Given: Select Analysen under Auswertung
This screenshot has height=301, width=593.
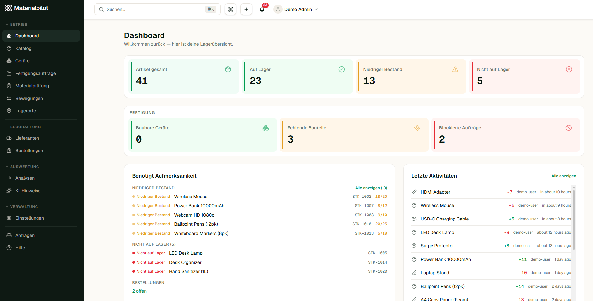Looking at the screenshot, I should point(25,178).
